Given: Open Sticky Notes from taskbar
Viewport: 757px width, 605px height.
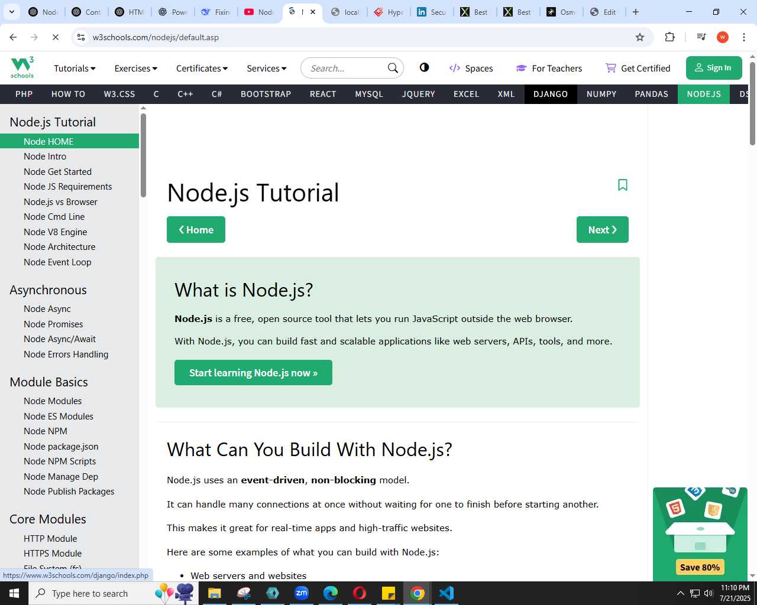Looking at the screenshot, I should pyautogui.click(x=389, y=593).
